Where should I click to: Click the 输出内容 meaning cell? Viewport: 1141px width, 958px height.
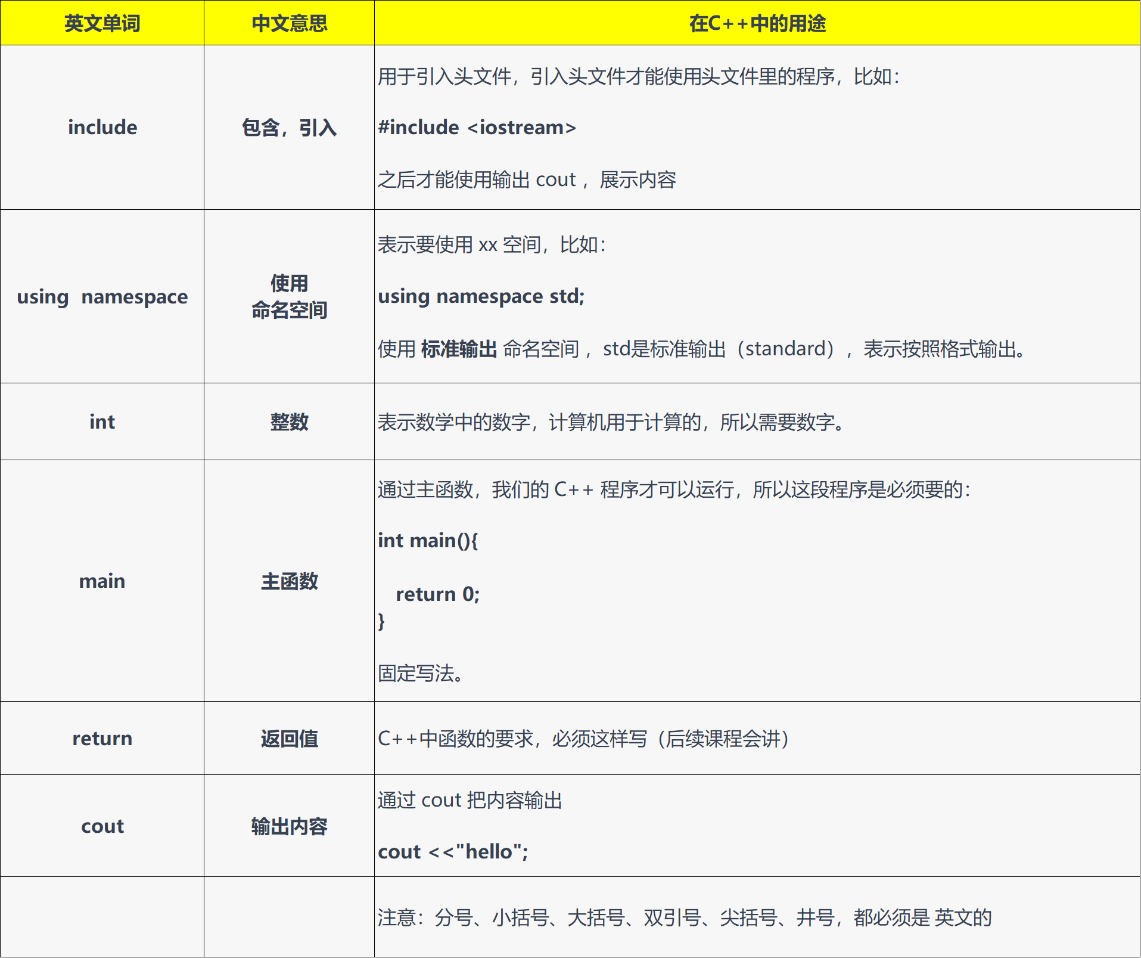[x=289, y=826]
